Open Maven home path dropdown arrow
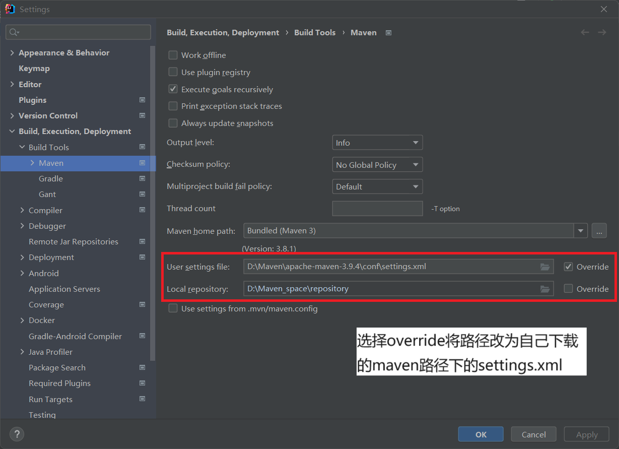The height and width of the screenshot is (449, 619). coord(581,231)
